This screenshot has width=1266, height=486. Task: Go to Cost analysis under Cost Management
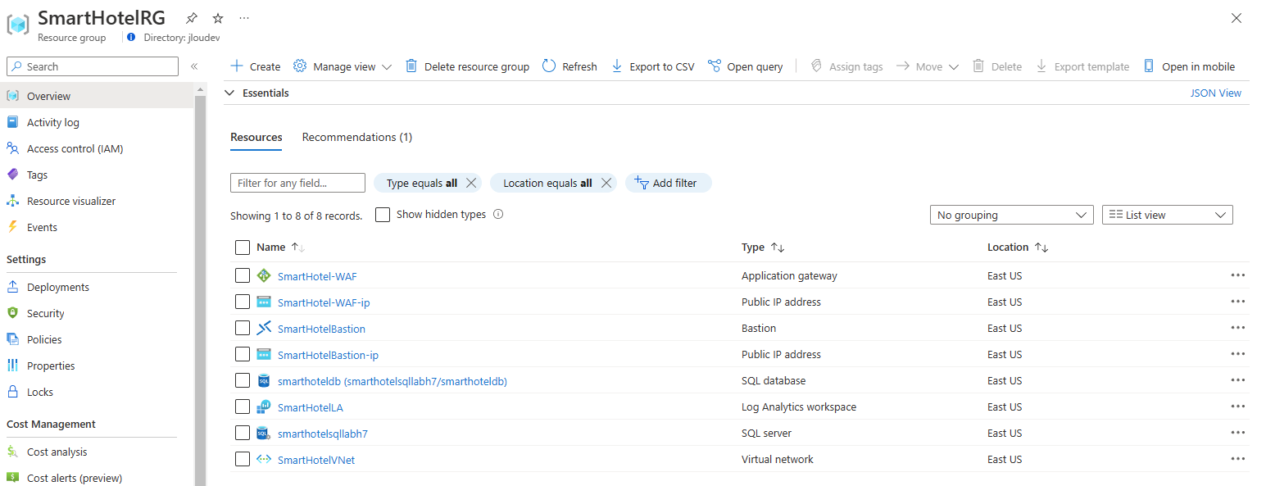pyautogui.click(x=98, y=452)
